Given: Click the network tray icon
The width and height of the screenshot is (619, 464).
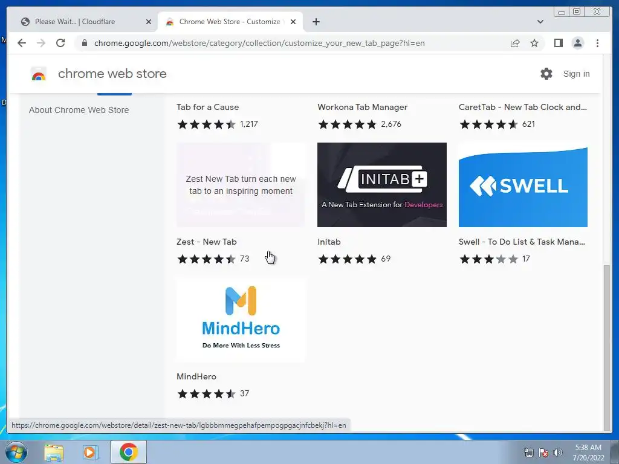Looking at the screenshot, I should (528, 453).
